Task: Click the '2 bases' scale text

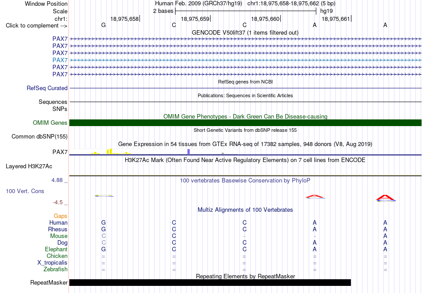Action: pos(163,11)
